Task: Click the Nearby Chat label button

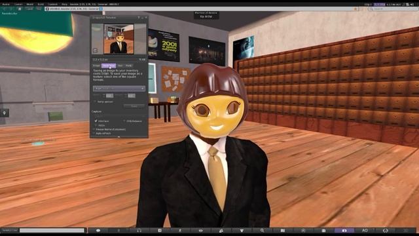Action: [10, 230]
